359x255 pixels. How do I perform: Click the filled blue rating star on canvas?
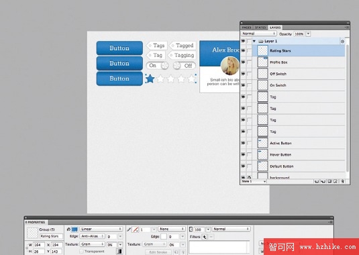click(150, 79)
